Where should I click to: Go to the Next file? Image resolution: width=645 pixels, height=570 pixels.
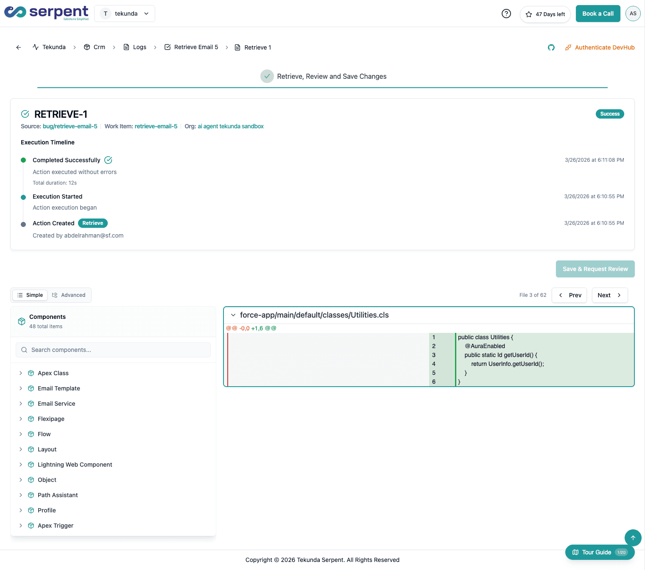tap(609, 295)
